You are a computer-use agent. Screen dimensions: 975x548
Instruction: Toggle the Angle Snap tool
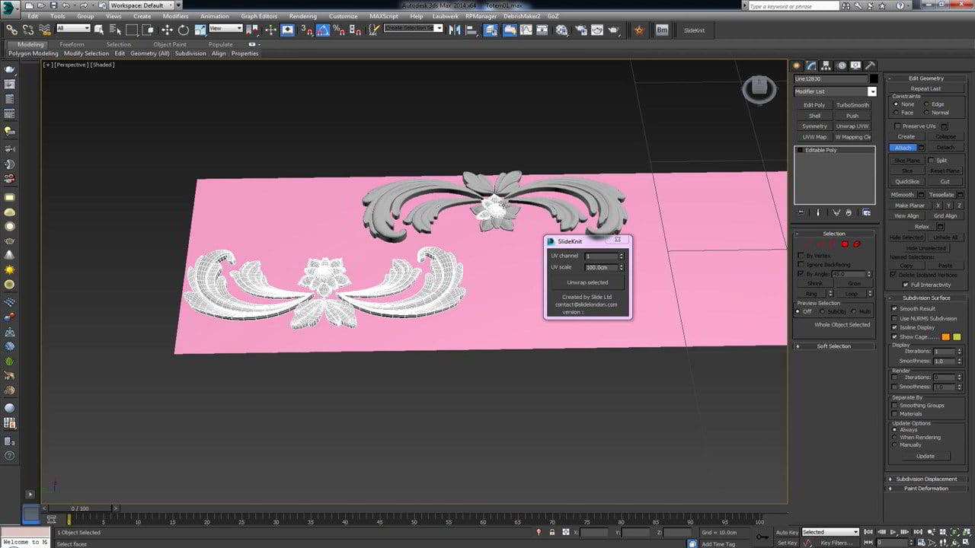click(x=323, y=30)
